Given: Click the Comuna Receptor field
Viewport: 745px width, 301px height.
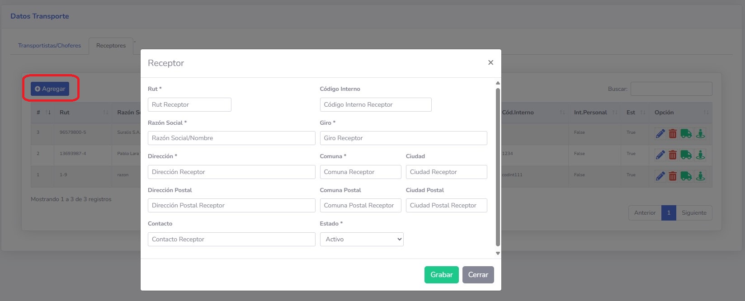Looking at the screenshot, I should pos(360,172).
